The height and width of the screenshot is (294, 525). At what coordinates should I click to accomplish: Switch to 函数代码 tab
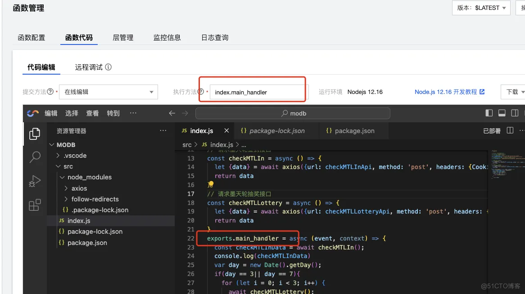coord(79,37)
